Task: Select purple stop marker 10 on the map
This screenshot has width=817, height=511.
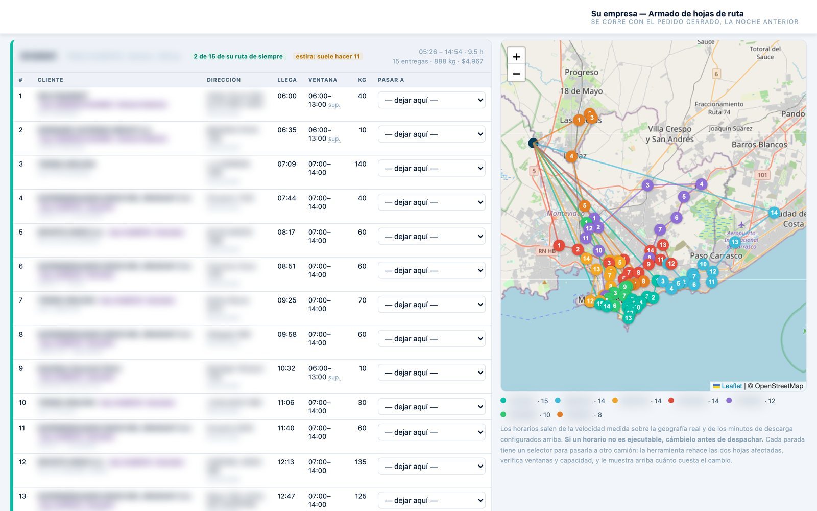Action: pos(599,250)
